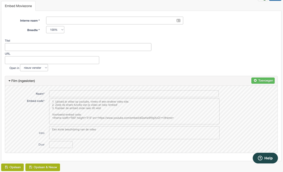
Task: Click the 'Naam*' label
Action: click(x=40, y=94)
